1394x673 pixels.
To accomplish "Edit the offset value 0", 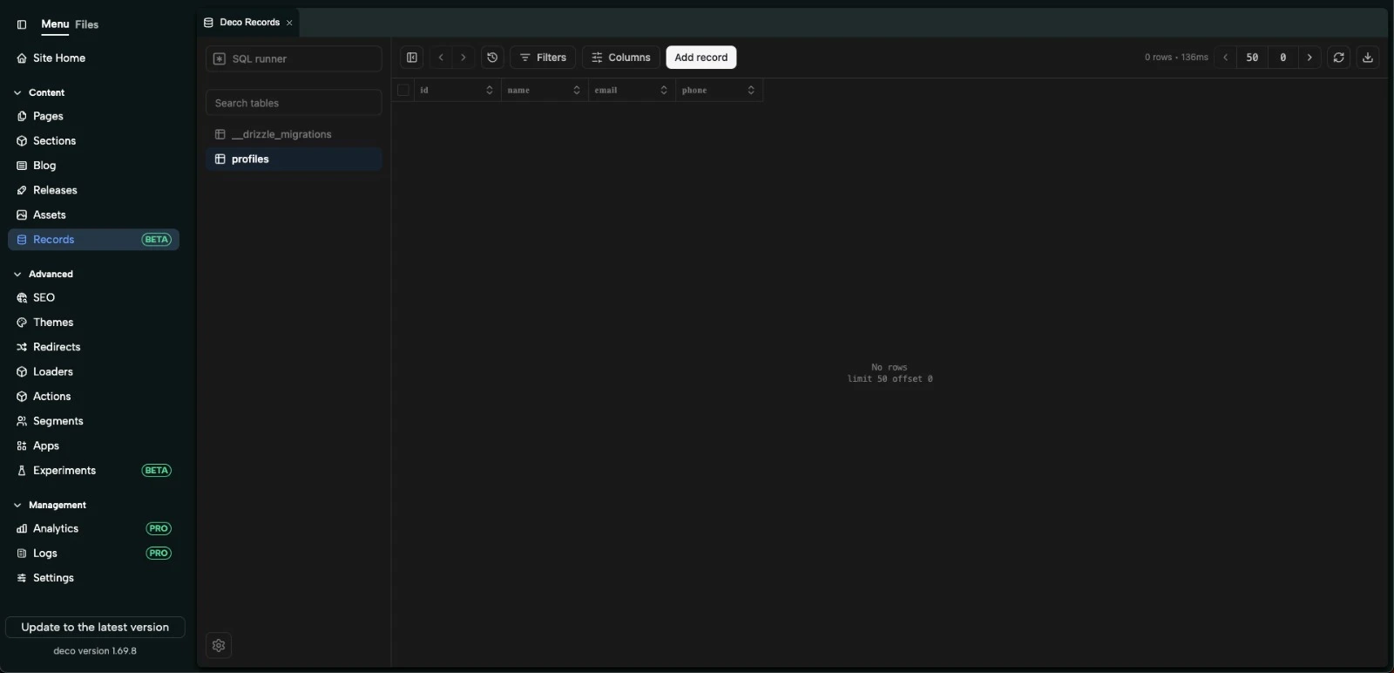I will coord(1282,58).
